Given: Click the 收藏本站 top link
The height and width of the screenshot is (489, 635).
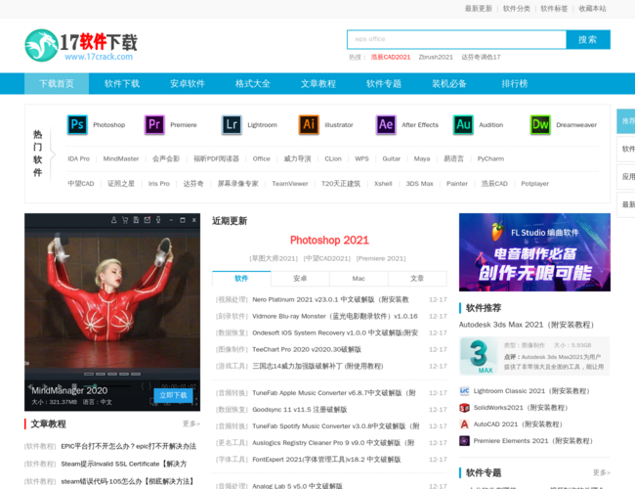Looking at the screenshot, I should tap(592, 9).
